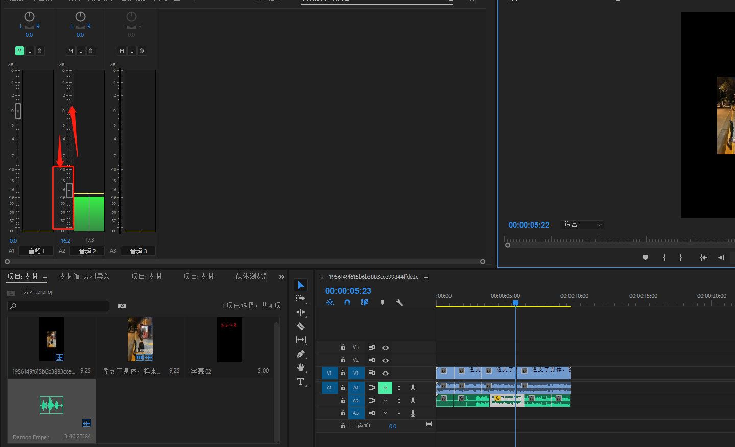Click Mark In button in program monitor
This screenshot has width=735, height=447.
[x=664, y=258]
